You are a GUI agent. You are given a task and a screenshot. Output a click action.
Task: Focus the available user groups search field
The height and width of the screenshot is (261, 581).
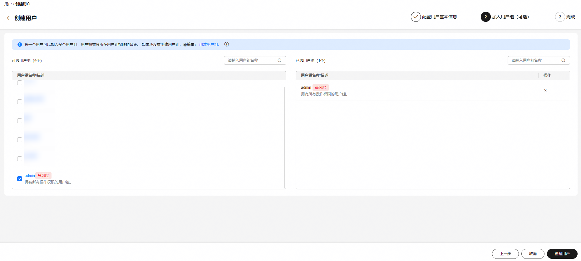pos(255,60)
